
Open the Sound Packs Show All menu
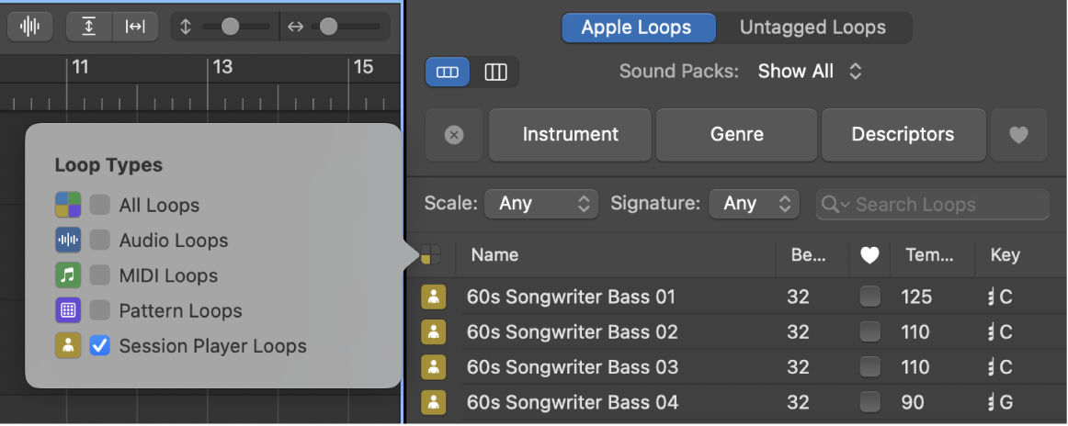click(x=810, y=72)
